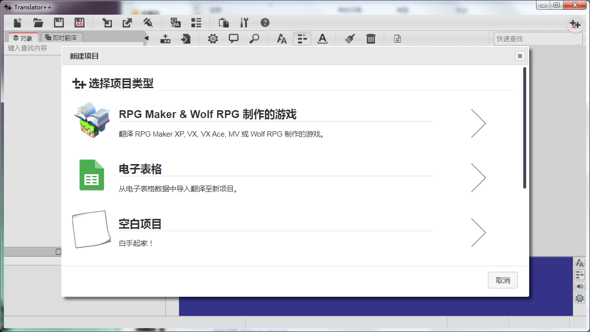Click the speaker icon in right sidebar
Screen dimensions: 590x332
[x=580, y=286]
